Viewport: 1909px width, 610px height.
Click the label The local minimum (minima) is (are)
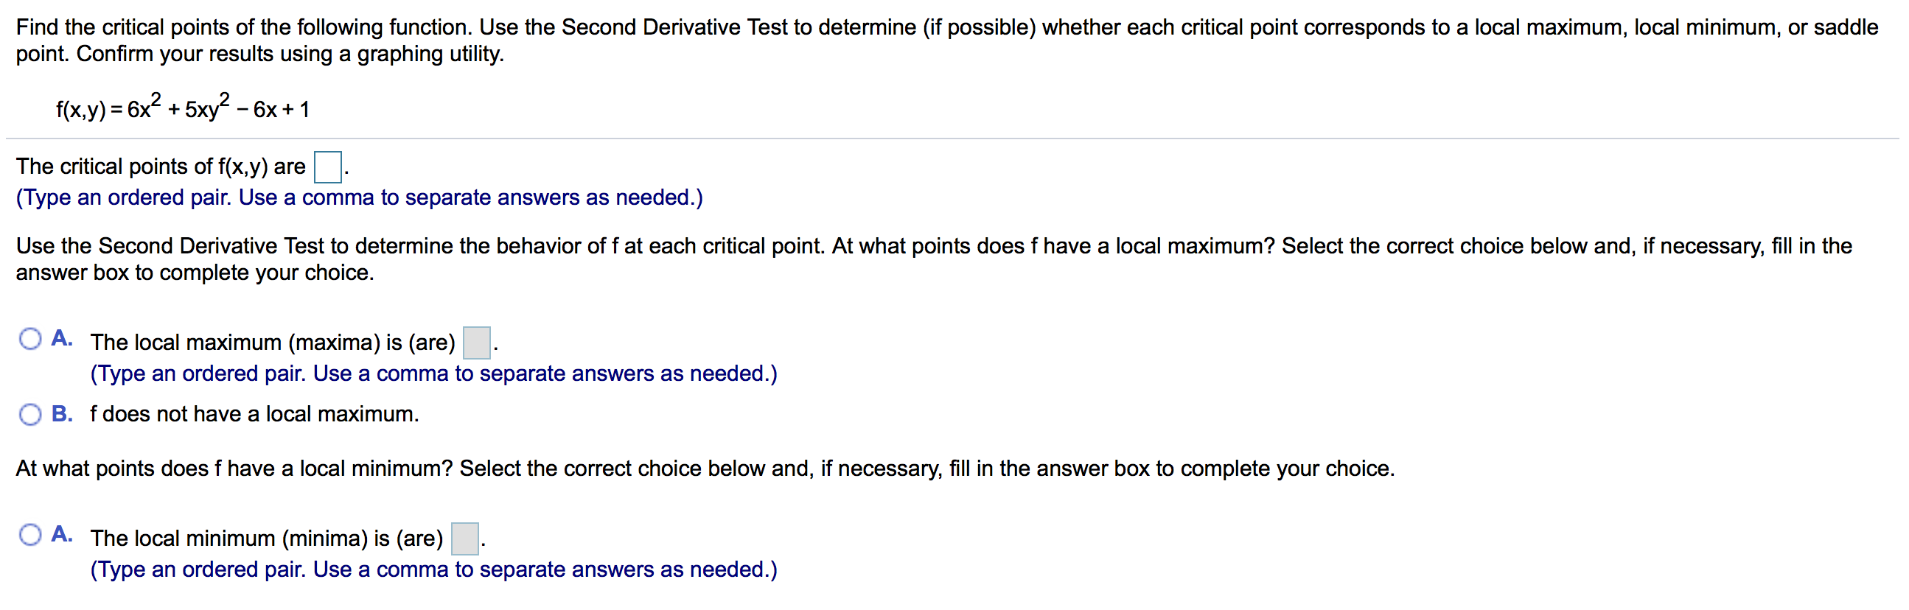[x=267, y=538]
